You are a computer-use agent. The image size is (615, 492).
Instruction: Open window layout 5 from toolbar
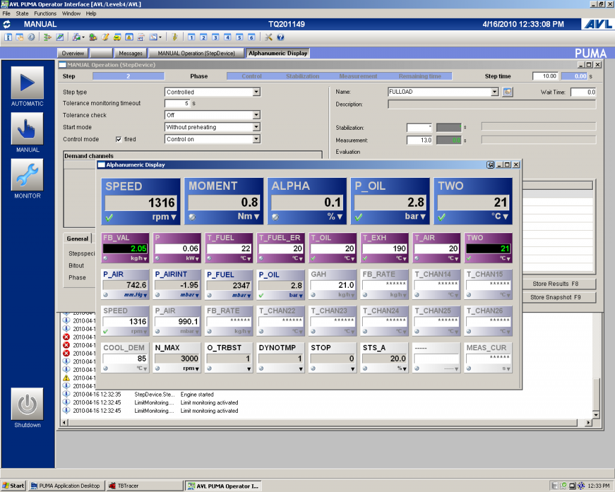click(240, 37)
